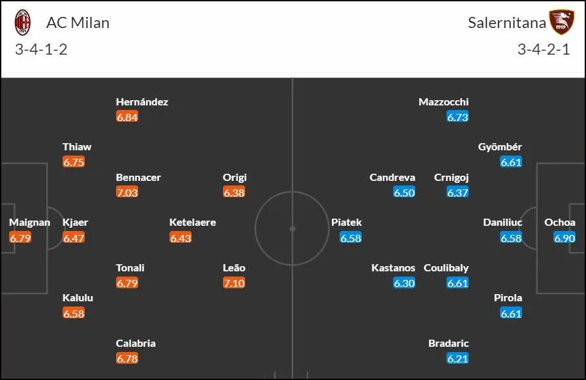Click the AC Milan club crest
The height and width of the screenshot is (380, 586).
(22, 22)
